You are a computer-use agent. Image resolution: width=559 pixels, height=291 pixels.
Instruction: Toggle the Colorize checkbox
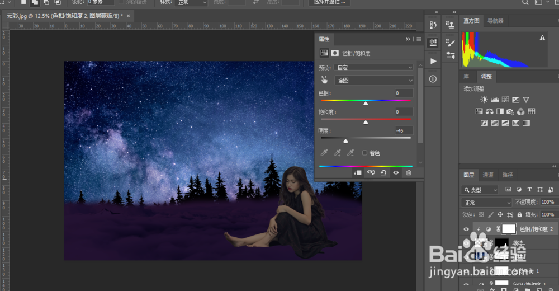[x=364, y=153]
